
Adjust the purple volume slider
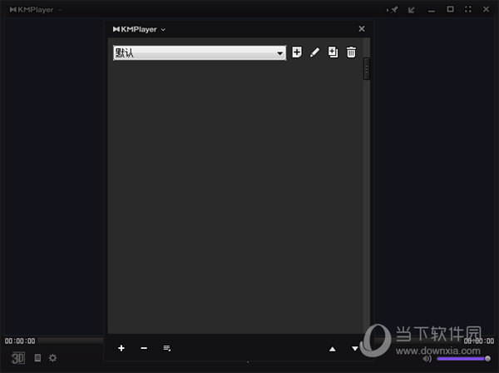click(x=463, y=359)
